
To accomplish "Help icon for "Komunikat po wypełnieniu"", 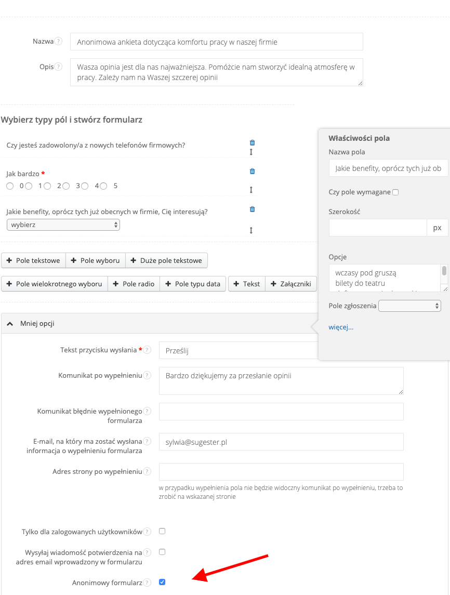I will click(148, 375).
